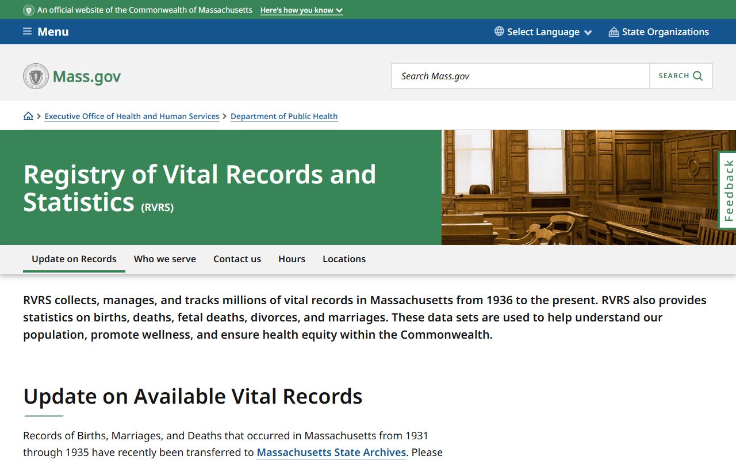Screen dimensions: 736x460
Task: Click the SEARCH button
Action: click(x=681, y=76)
